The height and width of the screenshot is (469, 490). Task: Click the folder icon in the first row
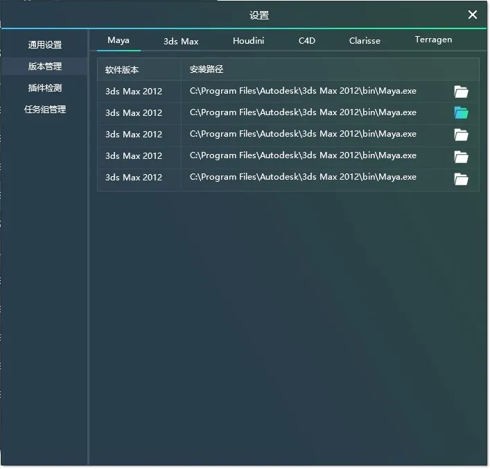click(461, 92)
